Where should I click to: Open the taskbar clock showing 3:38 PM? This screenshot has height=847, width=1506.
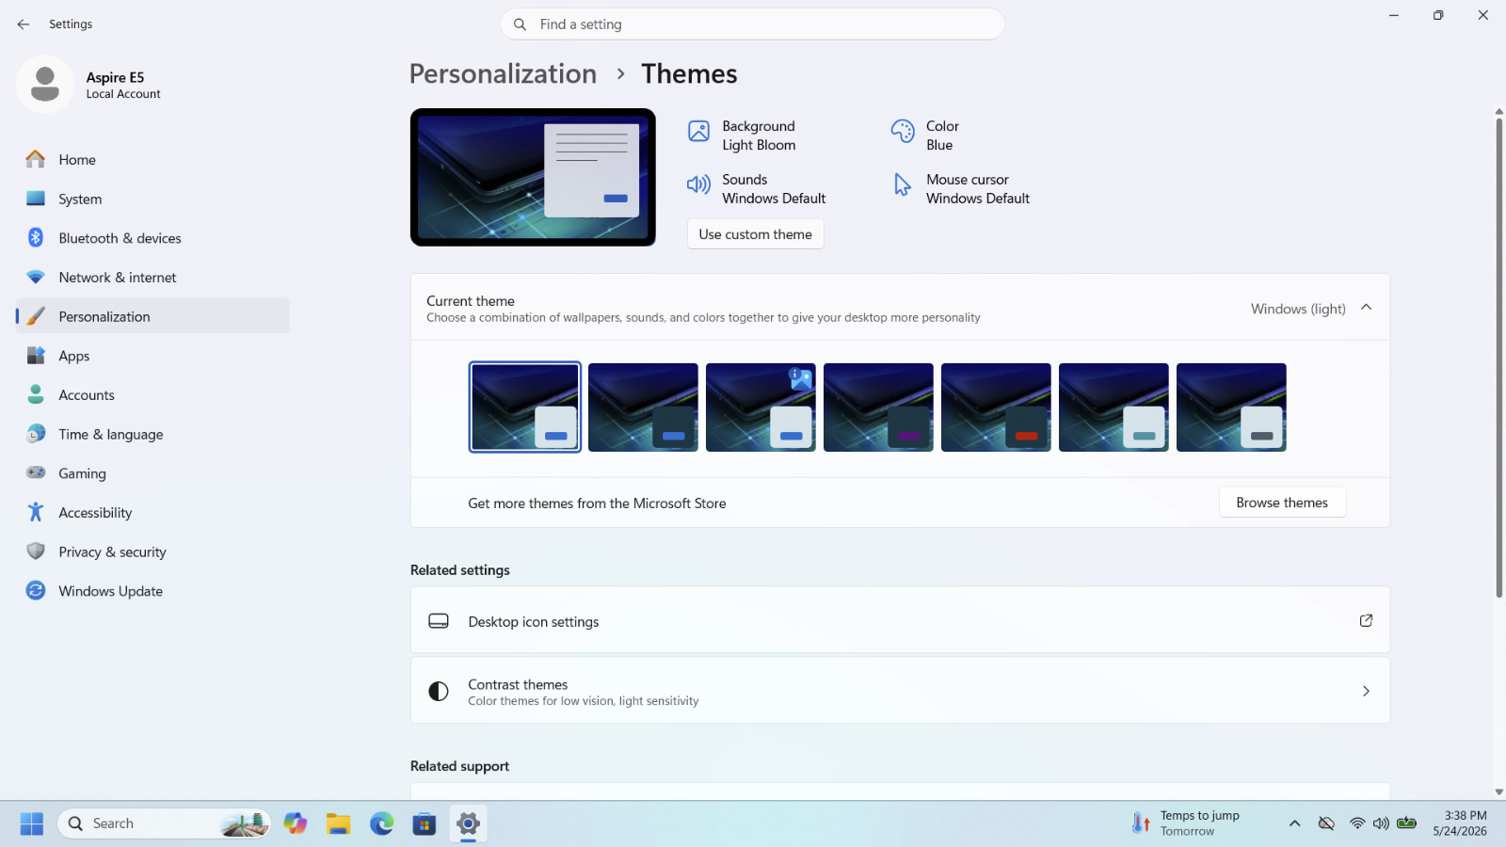coord(1460,823)
